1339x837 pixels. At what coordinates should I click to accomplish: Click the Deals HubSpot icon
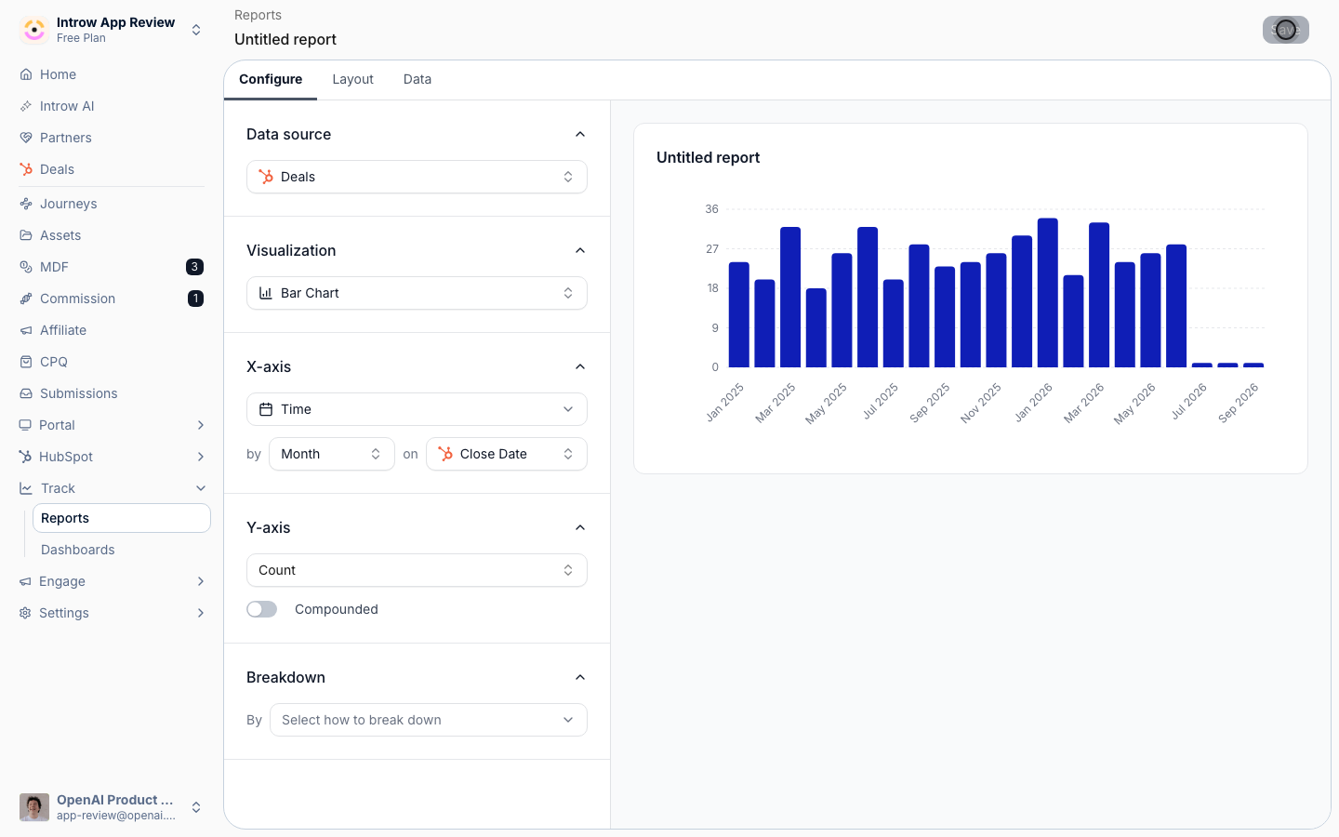26,169
